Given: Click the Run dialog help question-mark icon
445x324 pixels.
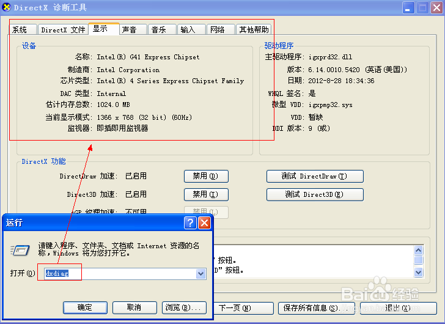Looking at the screenshot, I should tap(190, 223).
